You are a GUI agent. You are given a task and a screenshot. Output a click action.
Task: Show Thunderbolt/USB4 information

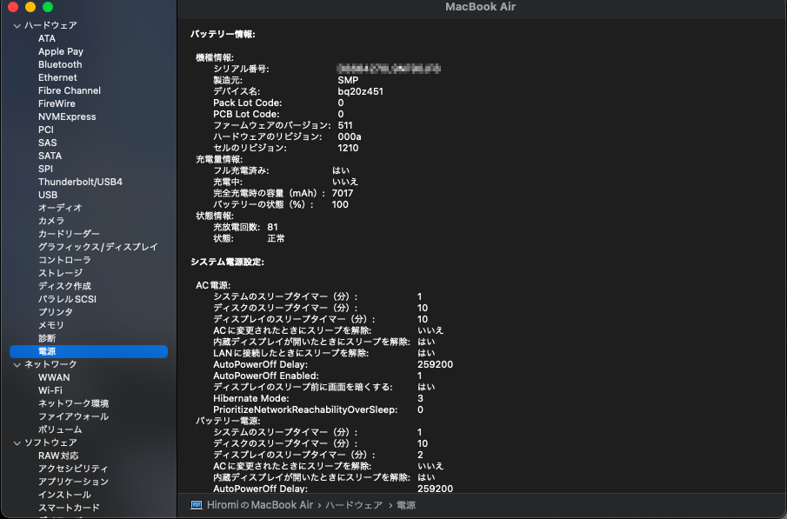pos(80,183)
